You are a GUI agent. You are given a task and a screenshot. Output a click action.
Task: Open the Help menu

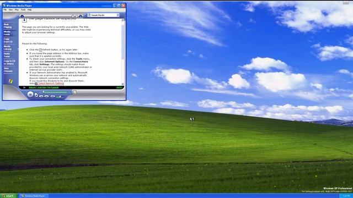point(29,10)
